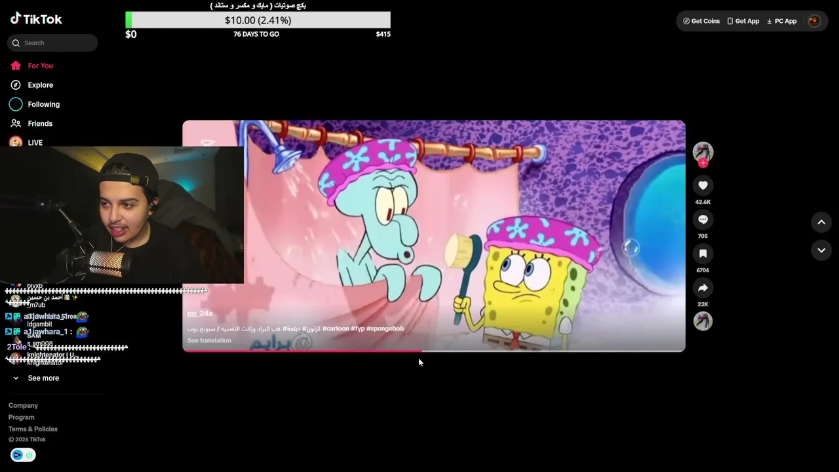The height and width of the screenshot is (472, 839).
Task: Open comments with the speech bubble icon
Action: (x=703, y=220)
